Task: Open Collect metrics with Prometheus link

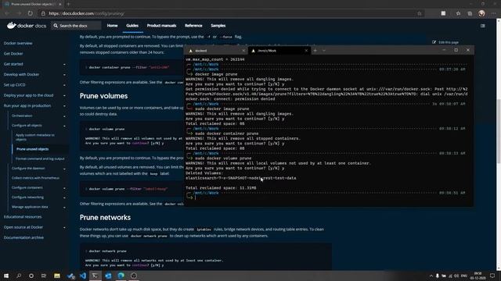Action: point(35,178)
